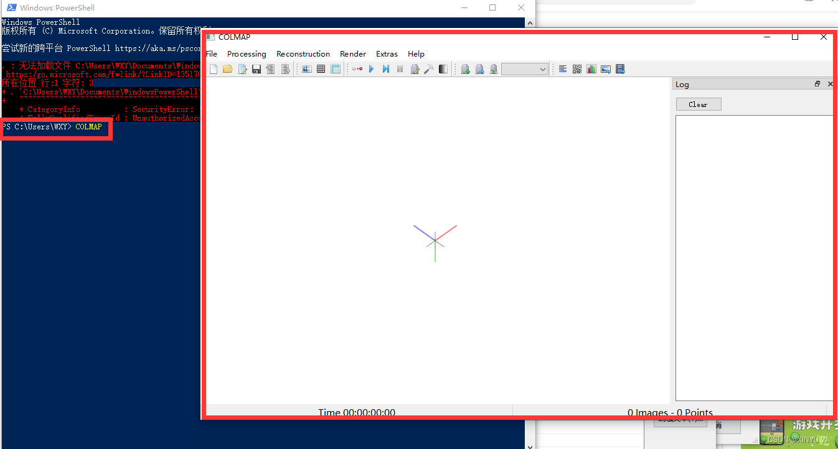Click the COLMAP window title icon
Viewport: 838px width, 449px height.
point(211,37)
